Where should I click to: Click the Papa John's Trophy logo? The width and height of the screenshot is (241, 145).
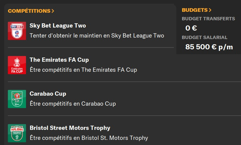tap(17, 133)
